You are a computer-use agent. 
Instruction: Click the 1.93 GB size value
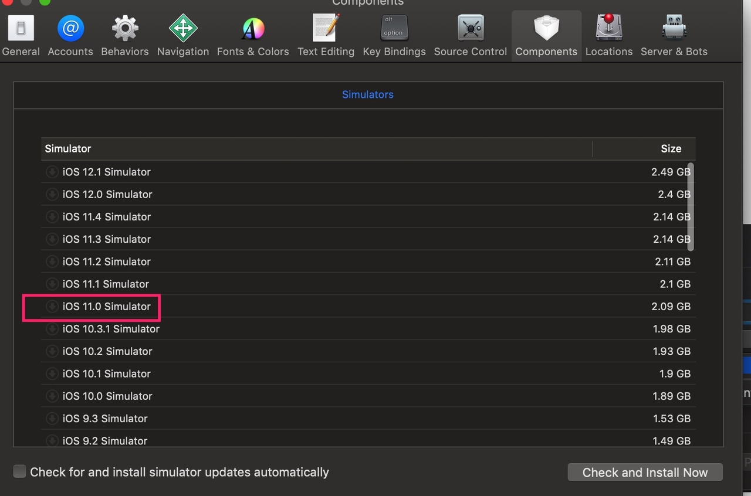672,351
